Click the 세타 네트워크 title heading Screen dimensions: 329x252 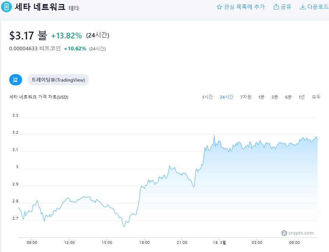pos(40,7)
